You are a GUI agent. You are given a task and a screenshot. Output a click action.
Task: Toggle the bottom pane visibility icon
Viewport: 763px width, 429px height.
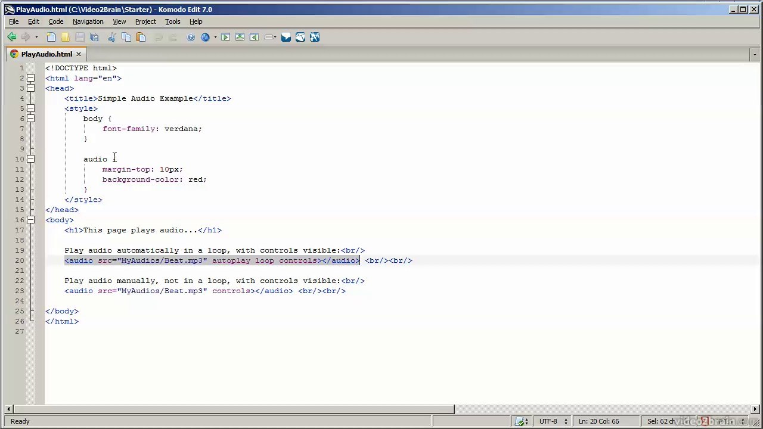pos(240,38)
